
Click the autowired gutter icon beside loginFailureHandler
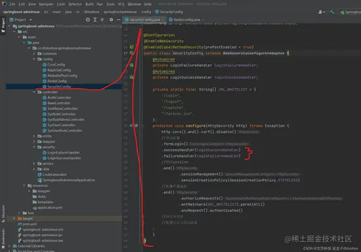tap(131, 65)
